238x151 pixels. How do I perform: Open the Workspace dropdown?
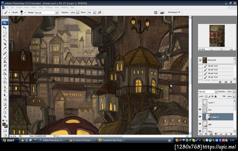174,12
